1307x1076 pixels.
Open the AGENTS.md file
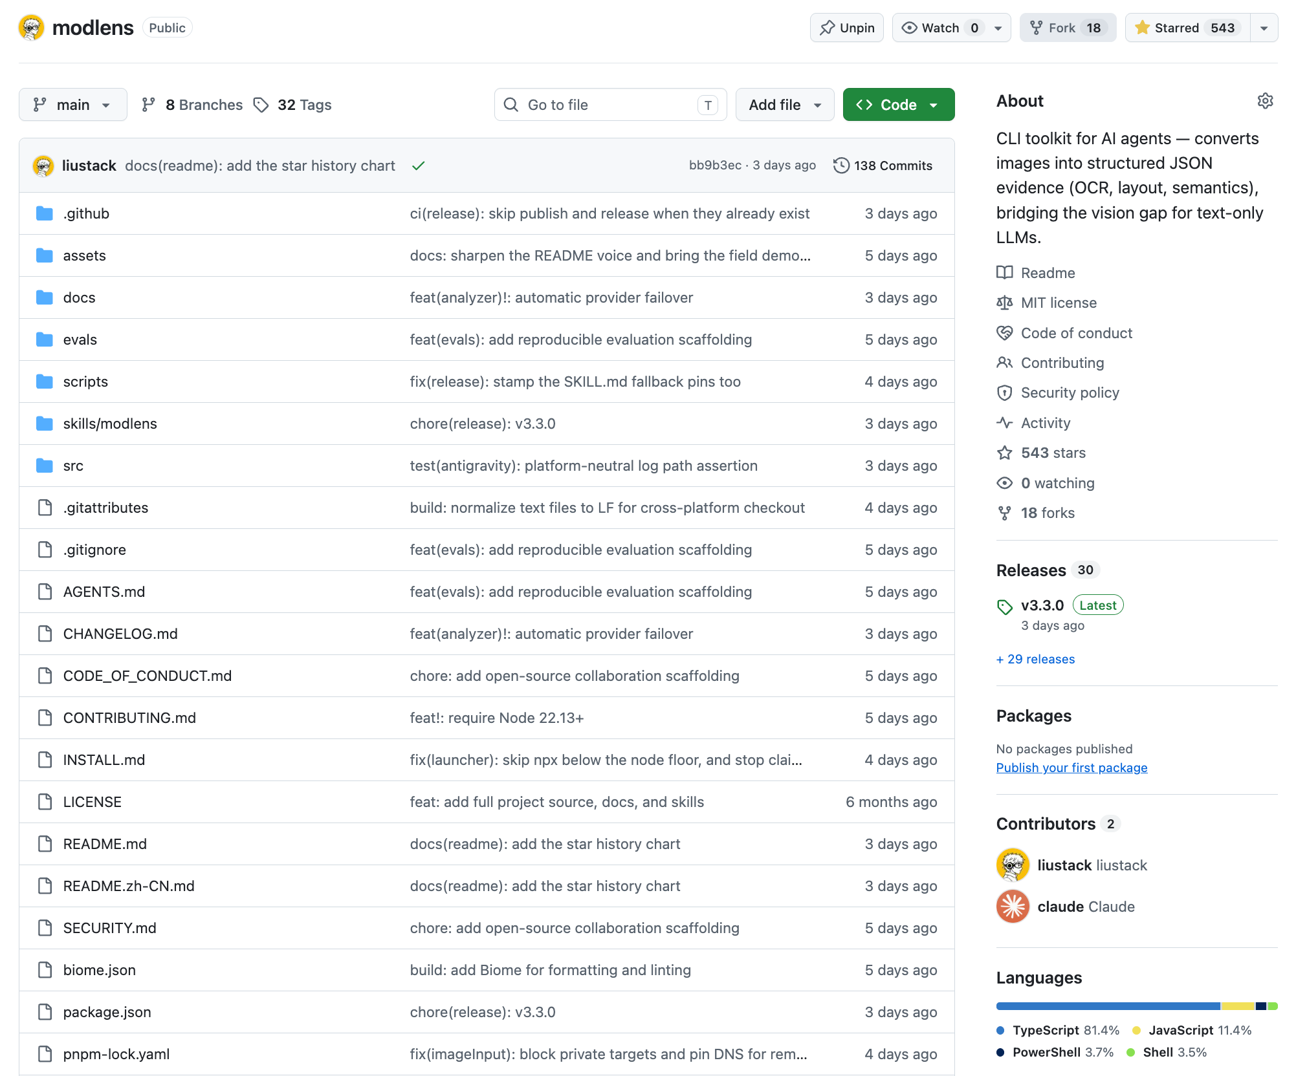click(x=104, y=592)
